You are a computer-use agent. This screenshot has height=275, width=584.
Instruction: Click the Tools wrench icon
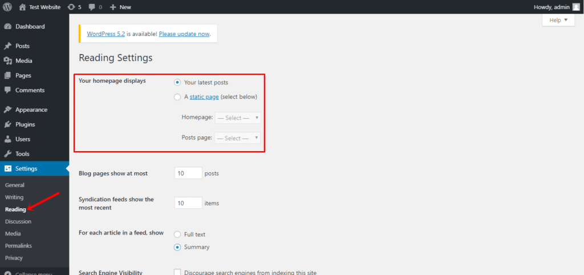click(7, 153)
